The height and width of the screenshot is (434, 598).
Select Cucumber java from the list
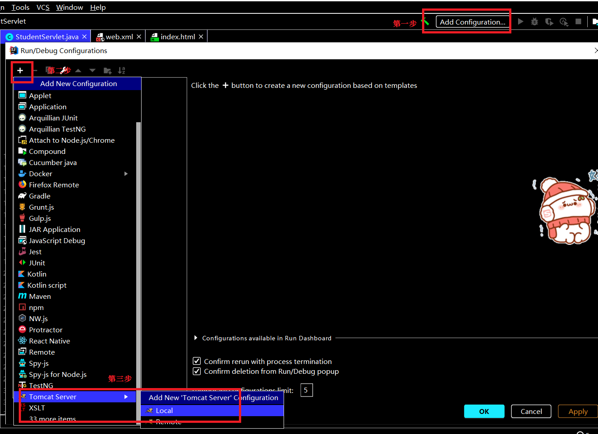[75, 162]
